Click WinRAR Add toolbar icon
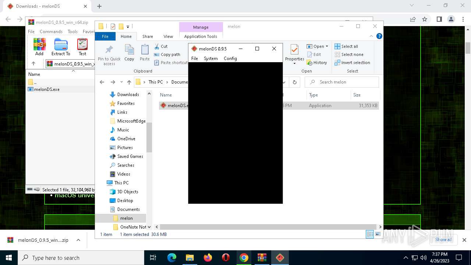Viewport: 471px width, 265px height. pos(39,47)
